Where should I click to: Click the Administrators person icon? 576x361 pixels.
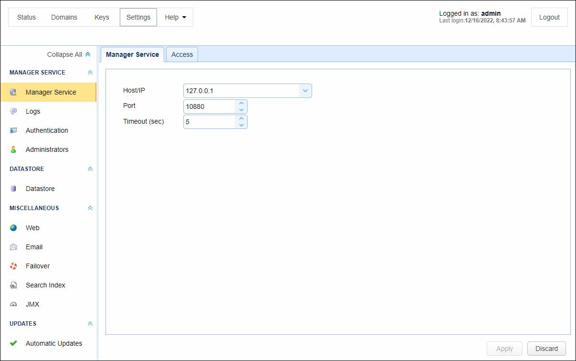click(x=13, y=149)
